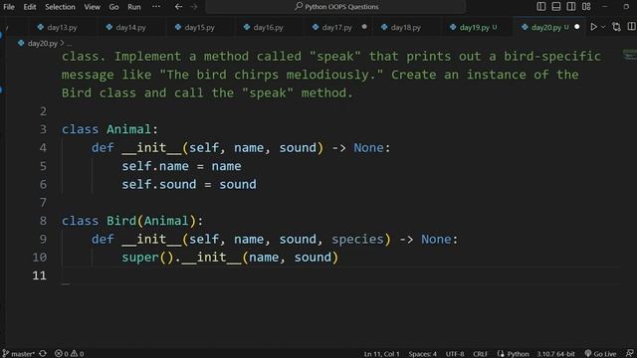Click line number 11 in the gutter
637x358 pixels.
(40, 275)
